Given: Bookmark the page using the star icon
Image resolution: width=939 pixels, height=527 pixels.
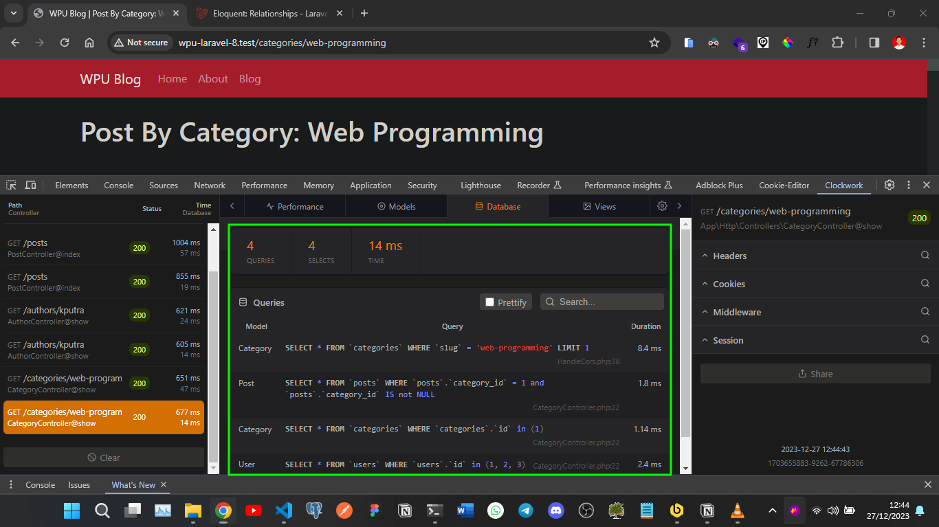Looking at the screenshot, I should tap(654, 42).
